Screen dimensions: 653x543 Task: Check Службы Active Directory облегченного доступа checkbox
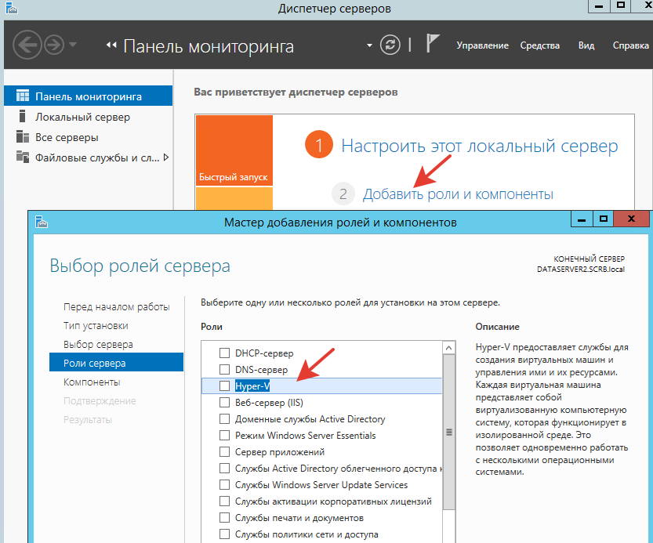coord(224,468)
